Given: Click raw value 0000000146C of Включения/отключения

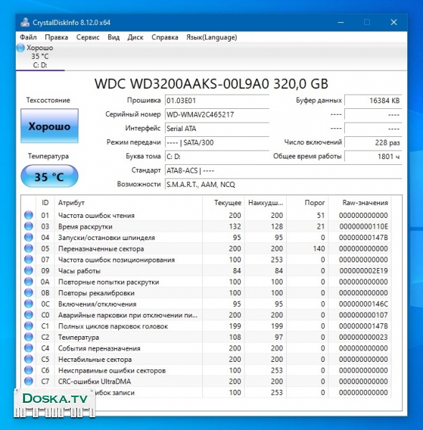Looking at the screenshot, I should coord(363,304).
